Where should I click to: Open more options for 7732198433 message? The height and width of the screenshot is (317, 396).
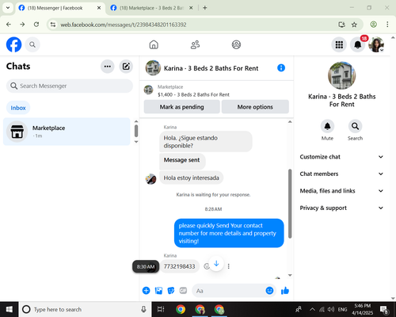pyautogui.click(x=229, y=266)
